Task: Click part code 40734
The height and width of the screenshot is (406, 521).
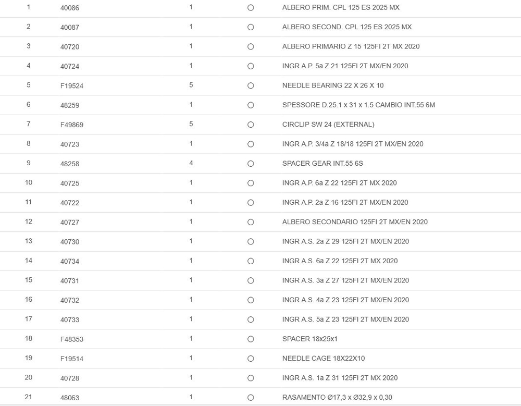Action: click(x=70, y=262)
